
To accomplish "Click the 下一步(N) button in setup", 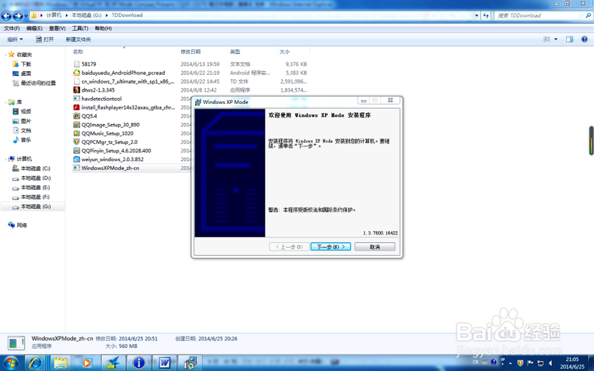I will pos(331,247).
